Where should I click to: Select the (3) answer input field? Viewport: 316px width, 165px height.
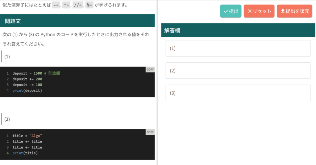tap(238, 93)
